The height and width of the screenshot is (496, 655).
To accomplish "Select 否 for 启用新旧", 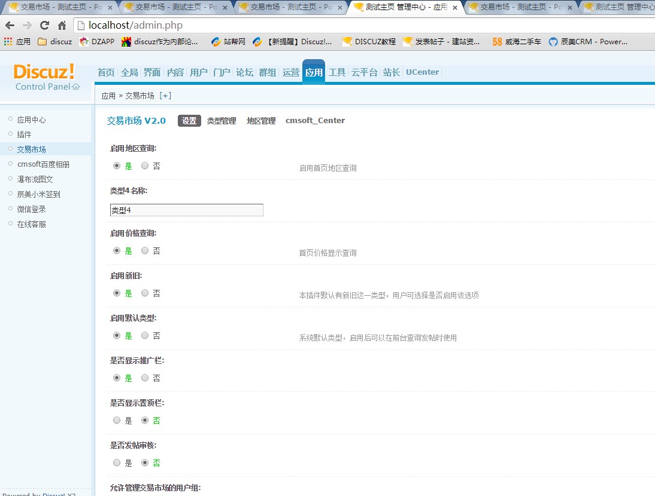I will [145, 293].
